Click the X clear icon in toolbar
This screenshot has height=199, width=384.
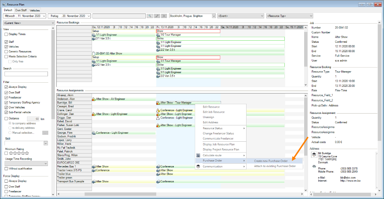[164, 16]
